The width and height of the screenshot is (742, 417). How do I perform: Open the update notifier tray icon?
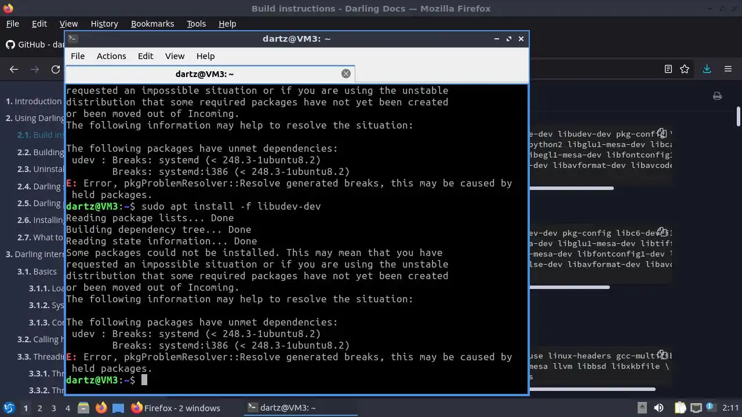point(712,408)
